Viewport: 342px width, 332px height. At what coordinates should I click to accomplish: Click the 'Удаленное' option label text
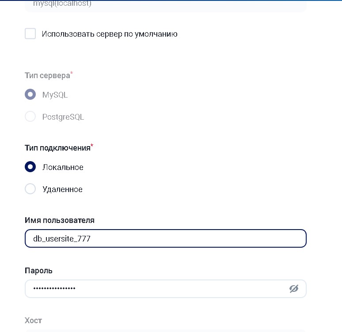coord(62,189)
